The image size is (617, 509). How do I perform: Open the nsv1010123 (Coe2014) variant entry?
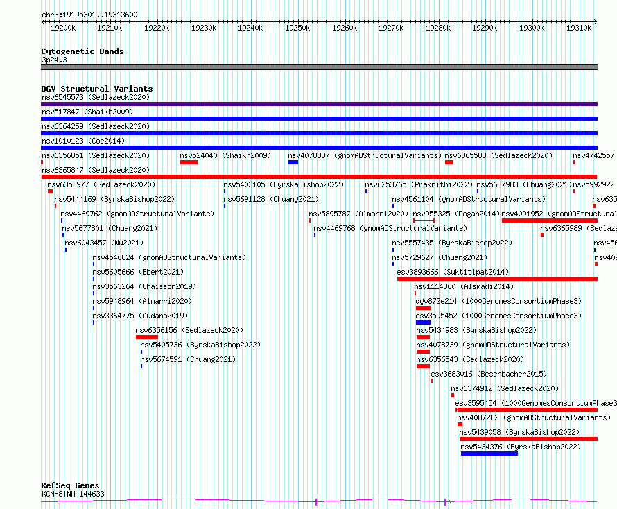(x=83, y=141)
